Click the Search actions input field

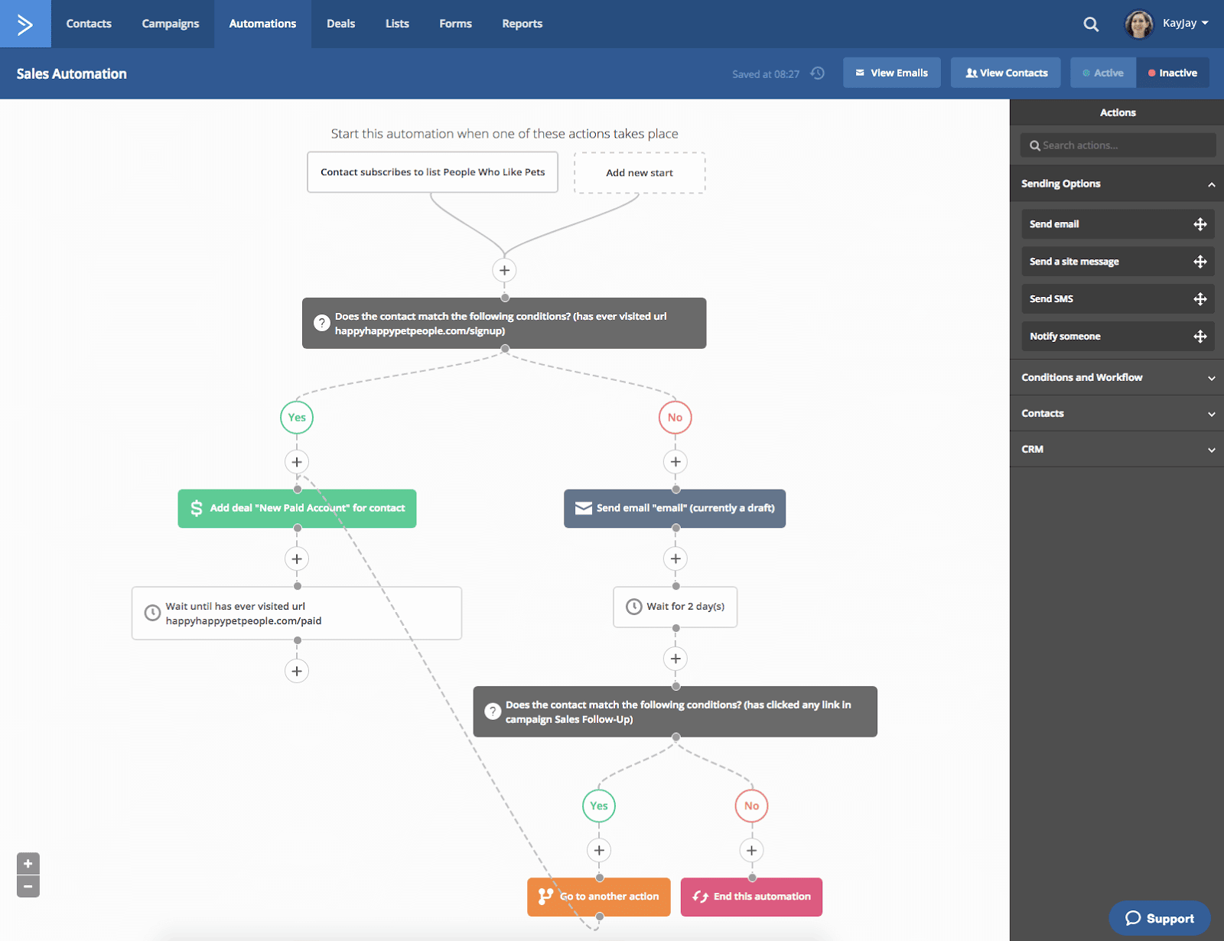1118,145
